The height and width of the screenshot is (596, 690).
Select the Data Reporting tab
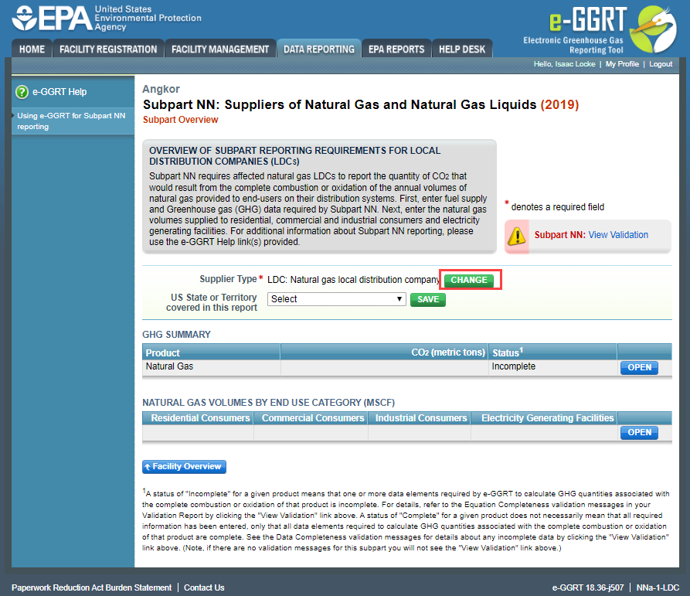click(319, 49)
